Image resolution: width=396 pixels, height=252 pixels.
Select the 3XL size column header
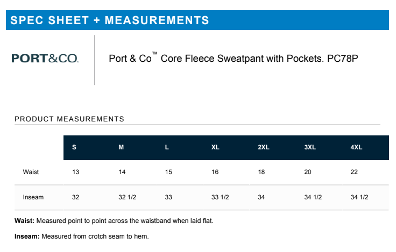coord(310,148)
